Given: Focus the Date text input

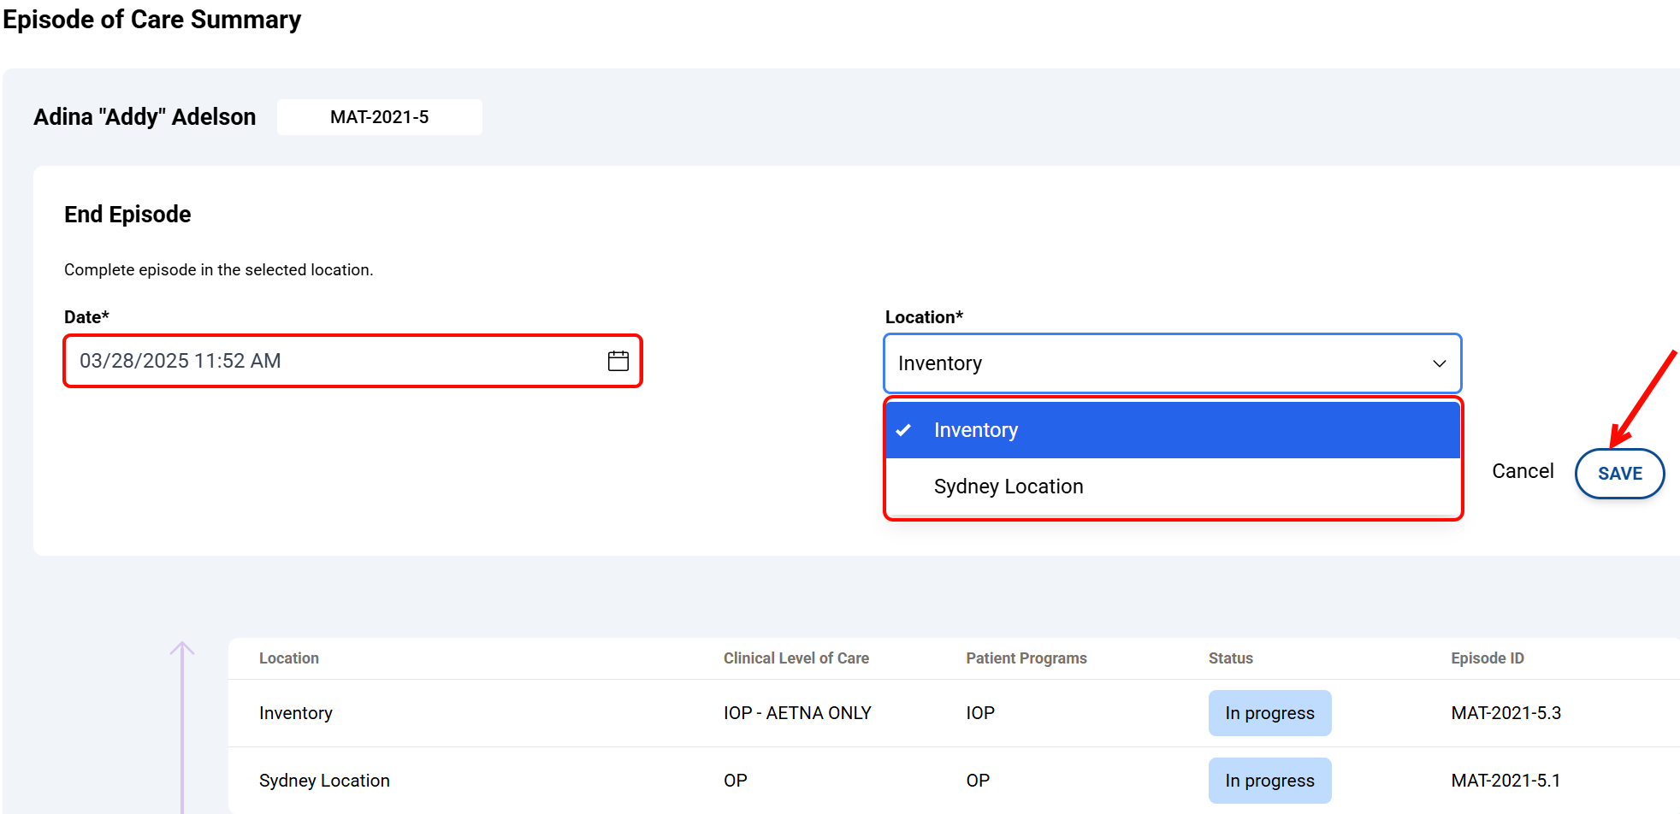Looking at the screenshot, I should tap(334, 361).
